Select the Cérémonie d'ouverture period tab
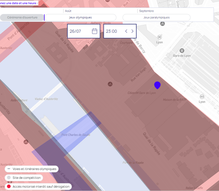Screen dimensions: 219x191 click(x=22, y=18)
